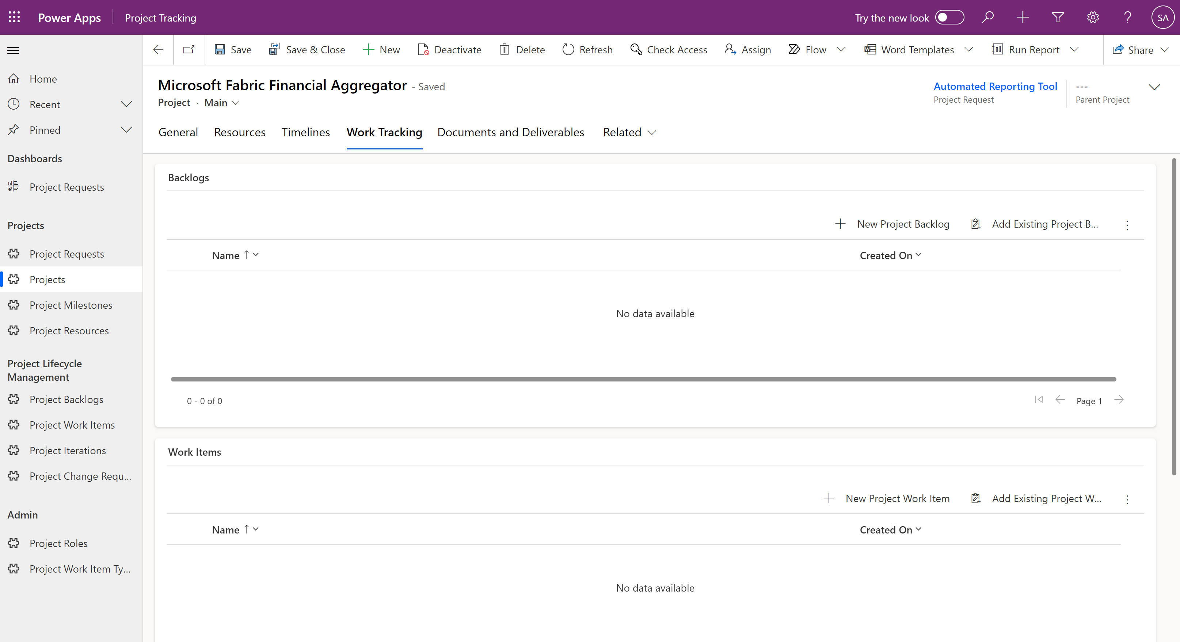Click the plus quick create icon in header

coord(1023,18)
